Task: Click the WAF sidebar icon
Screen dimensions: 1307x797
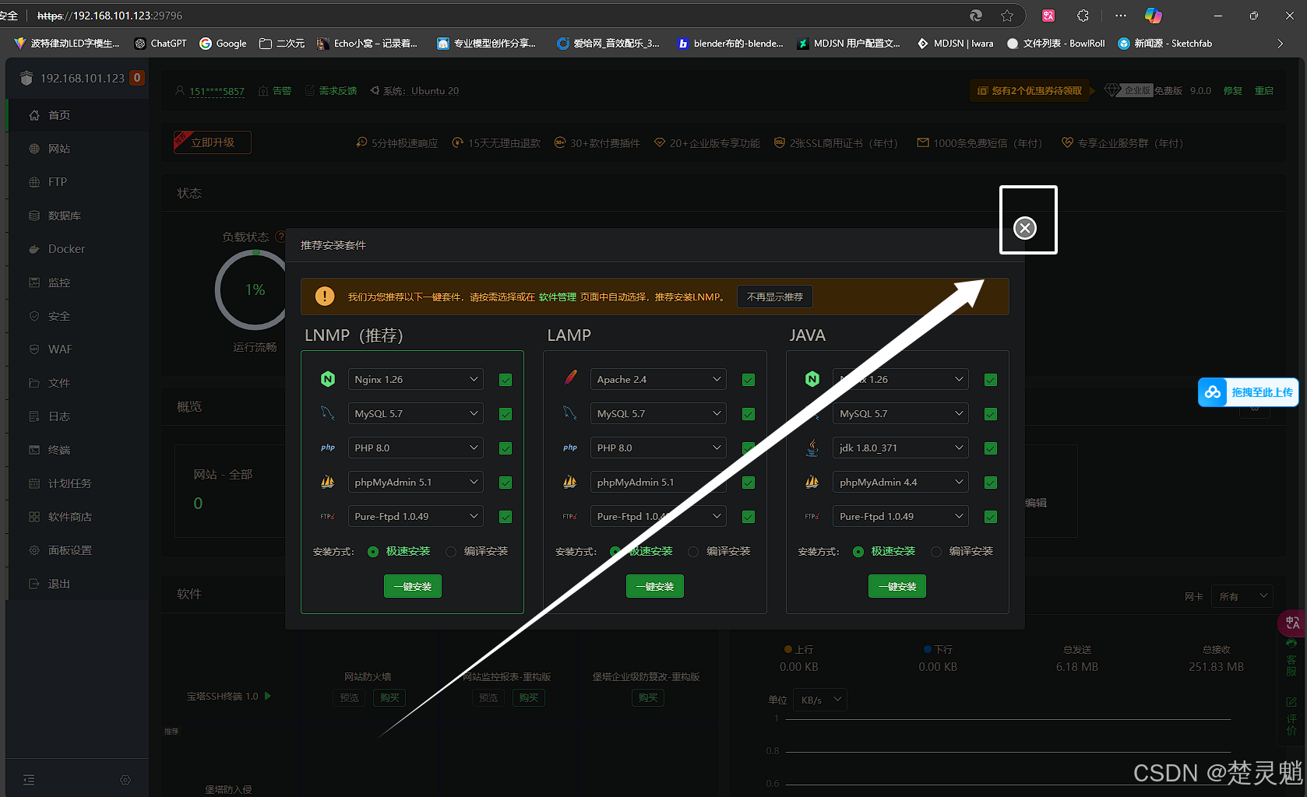Action: [34, 349]
